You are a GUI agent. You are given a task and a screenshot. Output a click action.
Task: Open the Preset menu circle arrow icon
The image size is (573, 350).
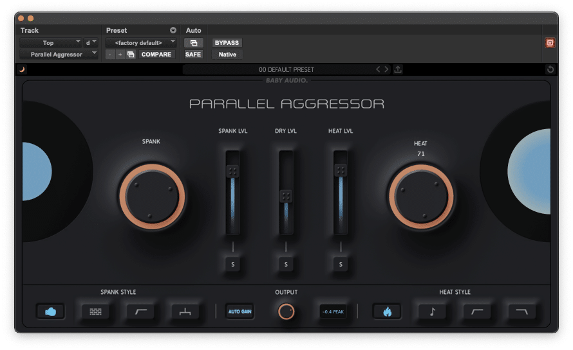(x=173, y=30)
